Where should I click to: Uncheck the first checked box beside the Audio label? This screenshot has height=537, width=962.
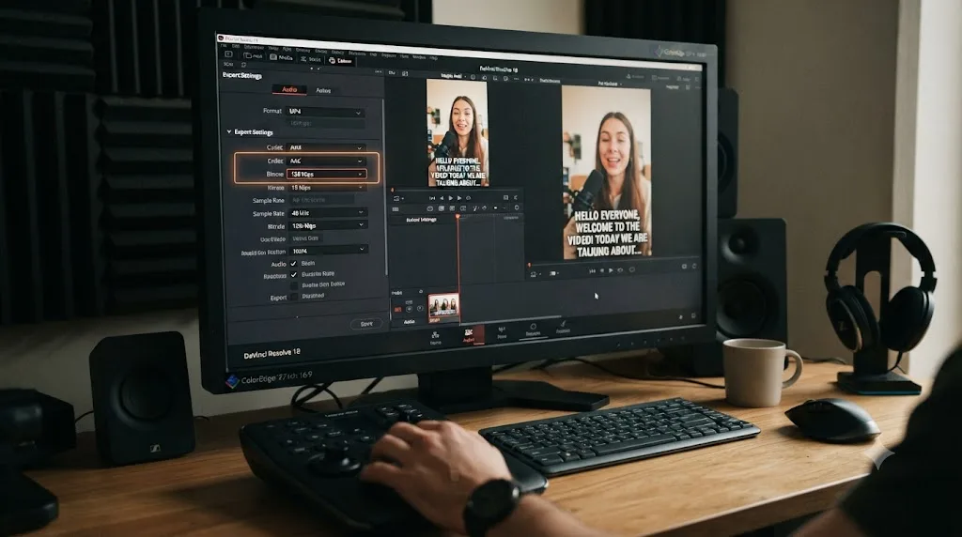(x=293, y=263)
